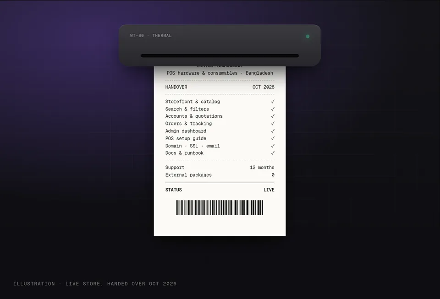Click the checkmark beside Accounts & quotations
440x299 pixels.
click(273, 116)
